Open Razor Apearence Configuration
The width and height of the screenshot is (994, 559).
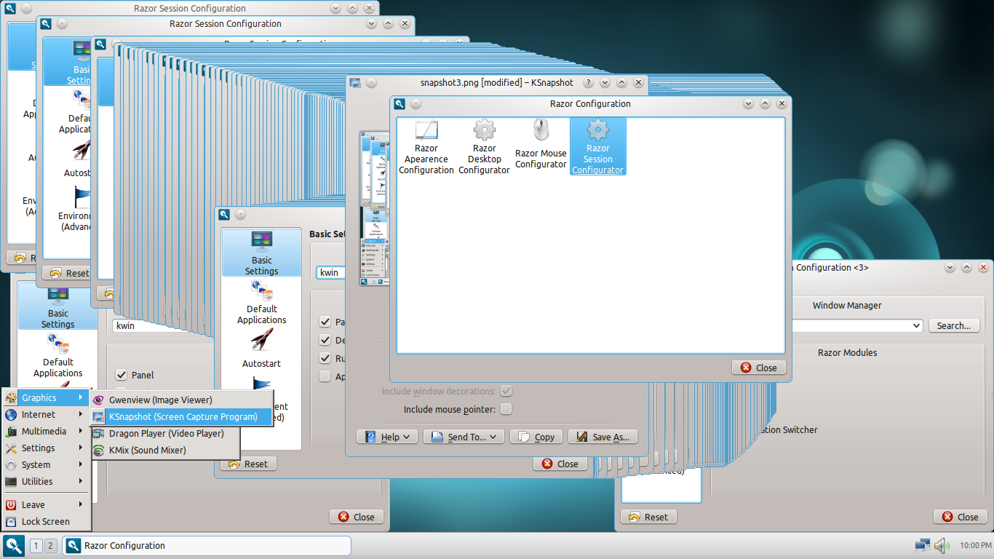pos(426,146)
